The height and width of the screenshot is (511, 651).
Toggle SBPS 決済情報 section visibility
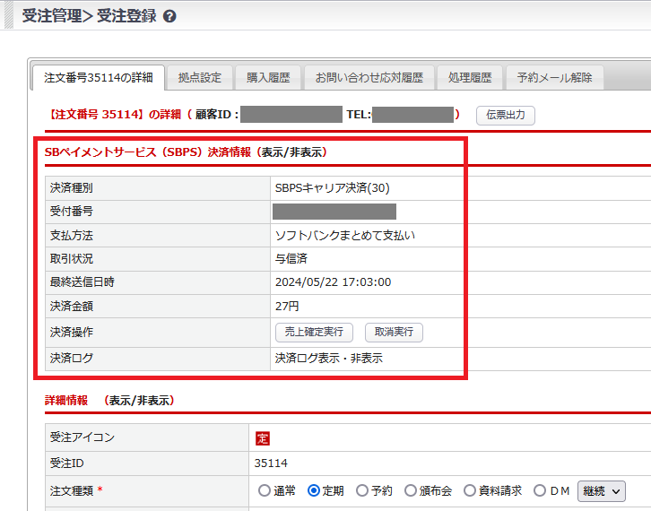click(291, 152)
